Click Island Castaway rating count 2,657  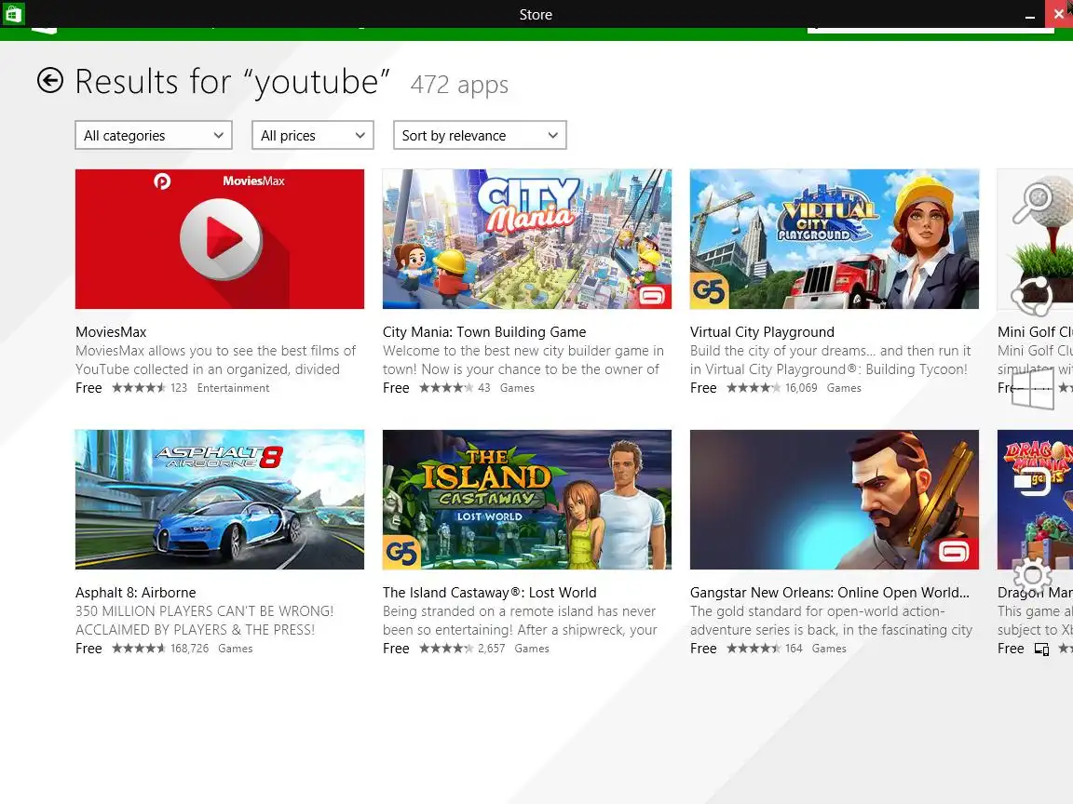[x=492, y=649]
